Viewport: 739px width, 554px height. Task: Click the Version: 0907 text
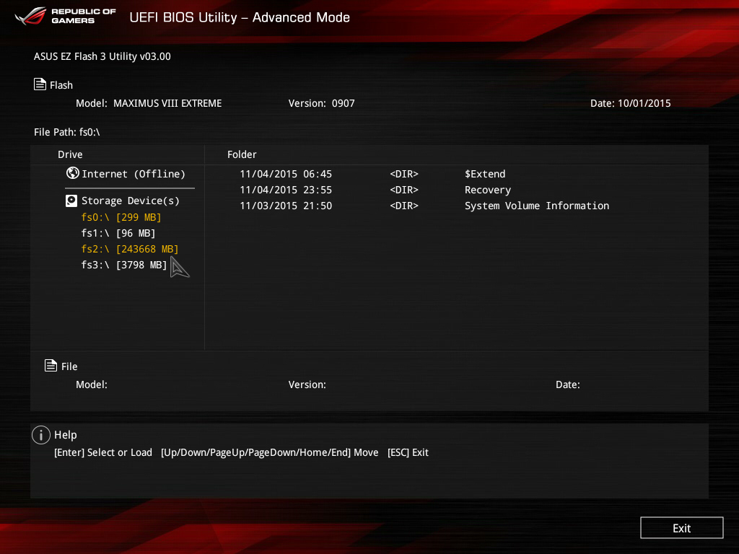pos(321,103)
